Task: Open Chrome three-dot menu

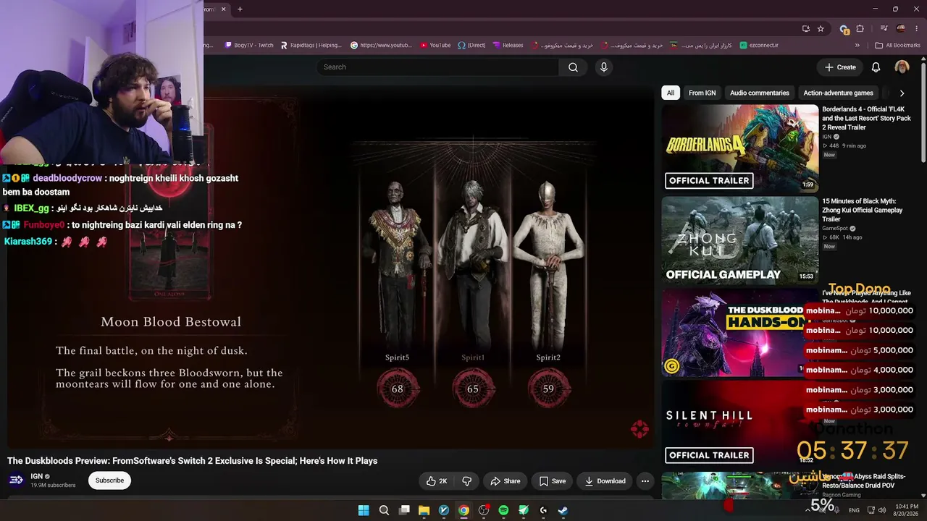Action: (x=917, y=29)
